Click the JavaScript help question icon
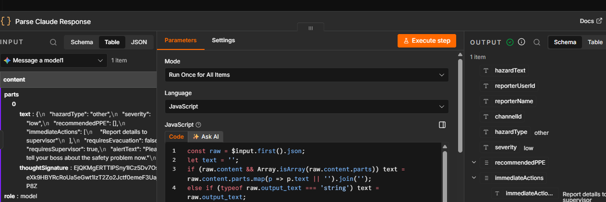This screenshot has height=202, width=606. click(198, 125)
